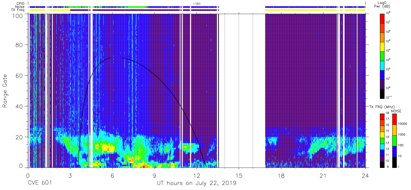Click the y-axis tick label '100'

(x=18, y=15)
